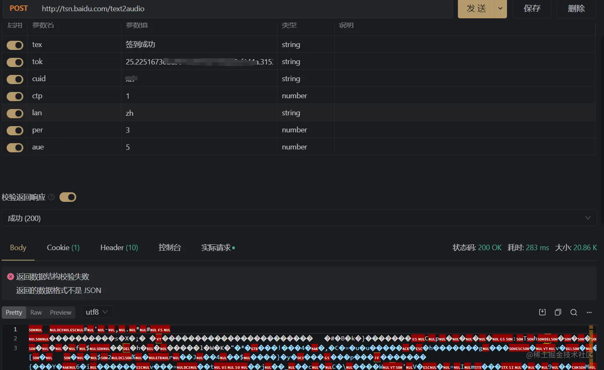Edit the per value 3
Image resolution: width=604 pixels, height=370 pixels.
tap(199, 130)
